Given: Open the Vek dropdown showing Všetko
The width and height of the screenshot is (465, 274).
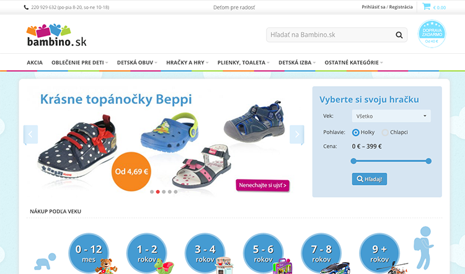Looking at the screenshot, I should (x=391, y=116).
